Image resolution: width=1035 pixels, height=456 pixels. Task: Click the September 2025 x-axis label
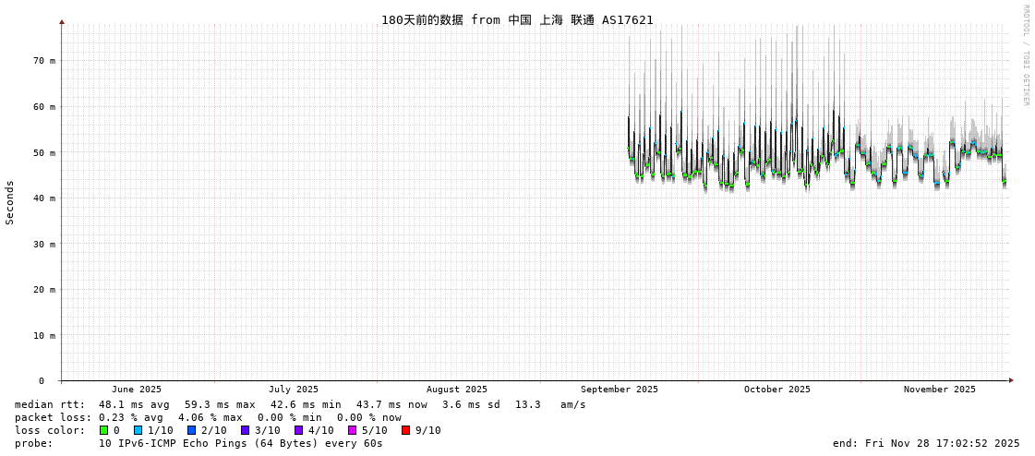pos(620,390)
